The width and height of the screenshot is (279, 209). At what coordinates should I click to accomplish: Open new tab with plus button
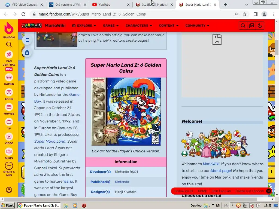(x=225, y=5)
